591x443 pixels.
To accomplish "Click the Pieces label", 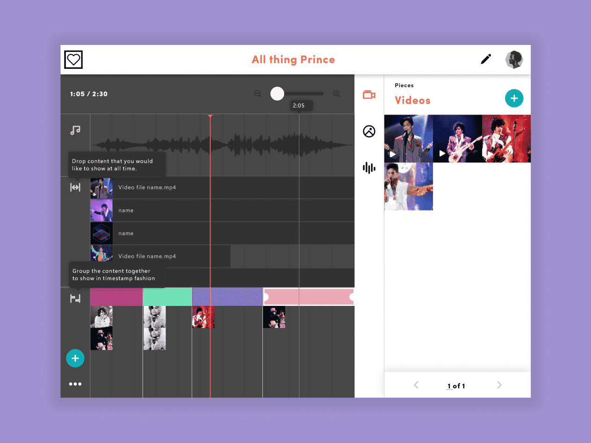I will (404, 85).
